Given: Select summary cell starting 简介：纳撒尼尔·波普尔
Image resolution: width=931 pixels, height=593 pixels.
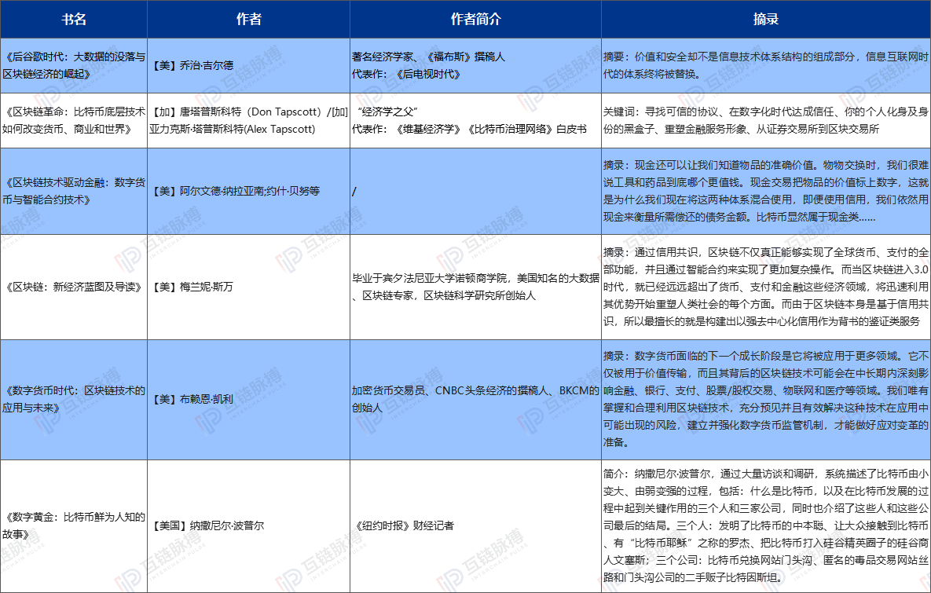Looking at the screenshot, I should point(766,526).
